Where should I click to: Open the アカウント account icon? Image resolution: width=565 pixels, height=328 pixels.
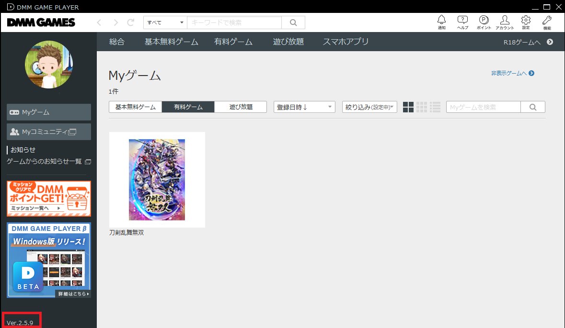pyautogui.click(x=505, y=21)
